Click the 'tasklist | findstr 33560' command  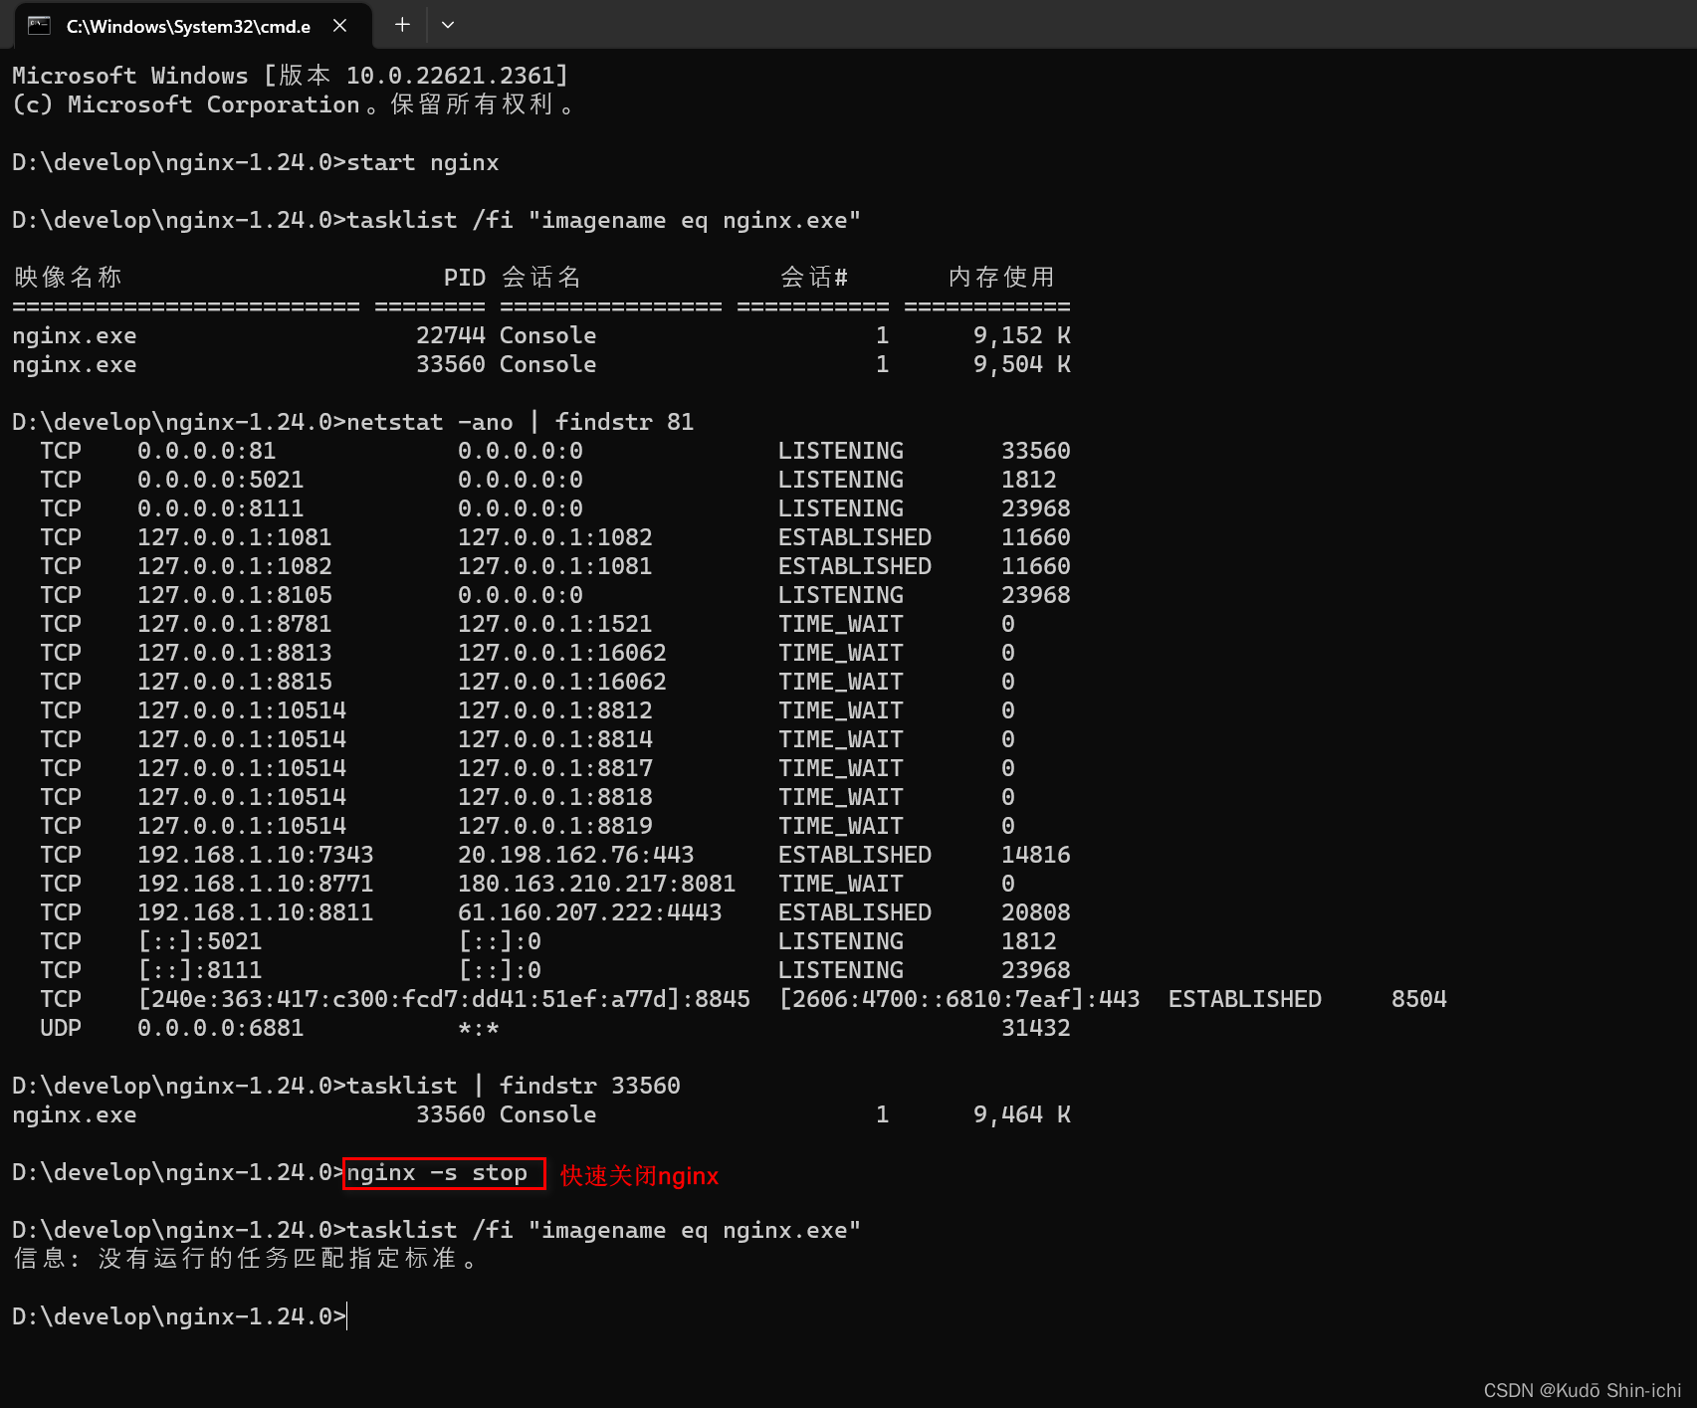point(514,1086)
